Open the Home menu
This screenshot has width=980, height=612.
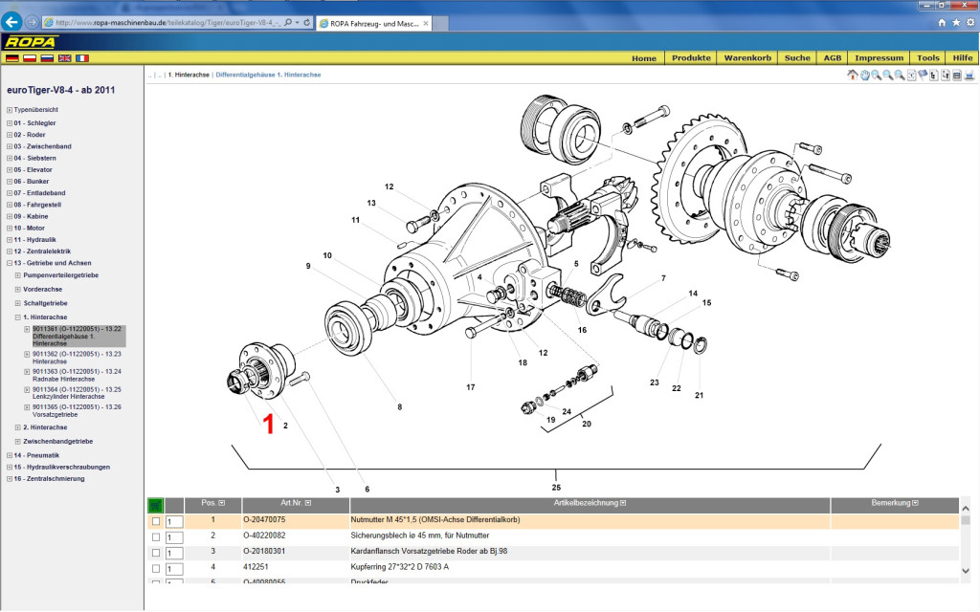(x=644, y=58)
